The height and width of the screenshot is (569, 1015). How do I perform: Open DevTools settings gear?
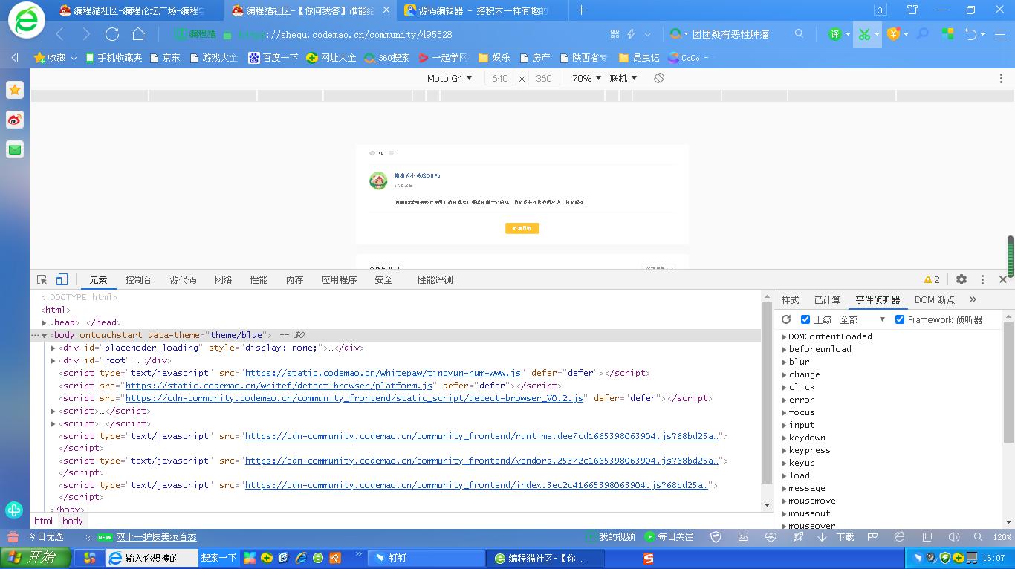(962, 279)
